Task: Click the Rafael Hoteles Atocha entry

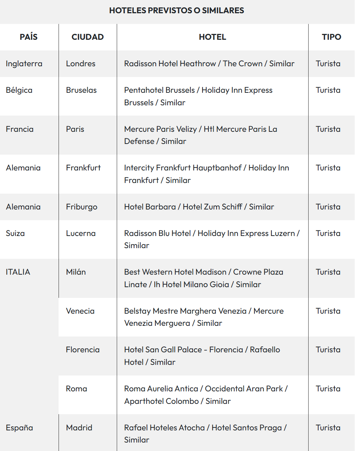Action: (164, 428)
